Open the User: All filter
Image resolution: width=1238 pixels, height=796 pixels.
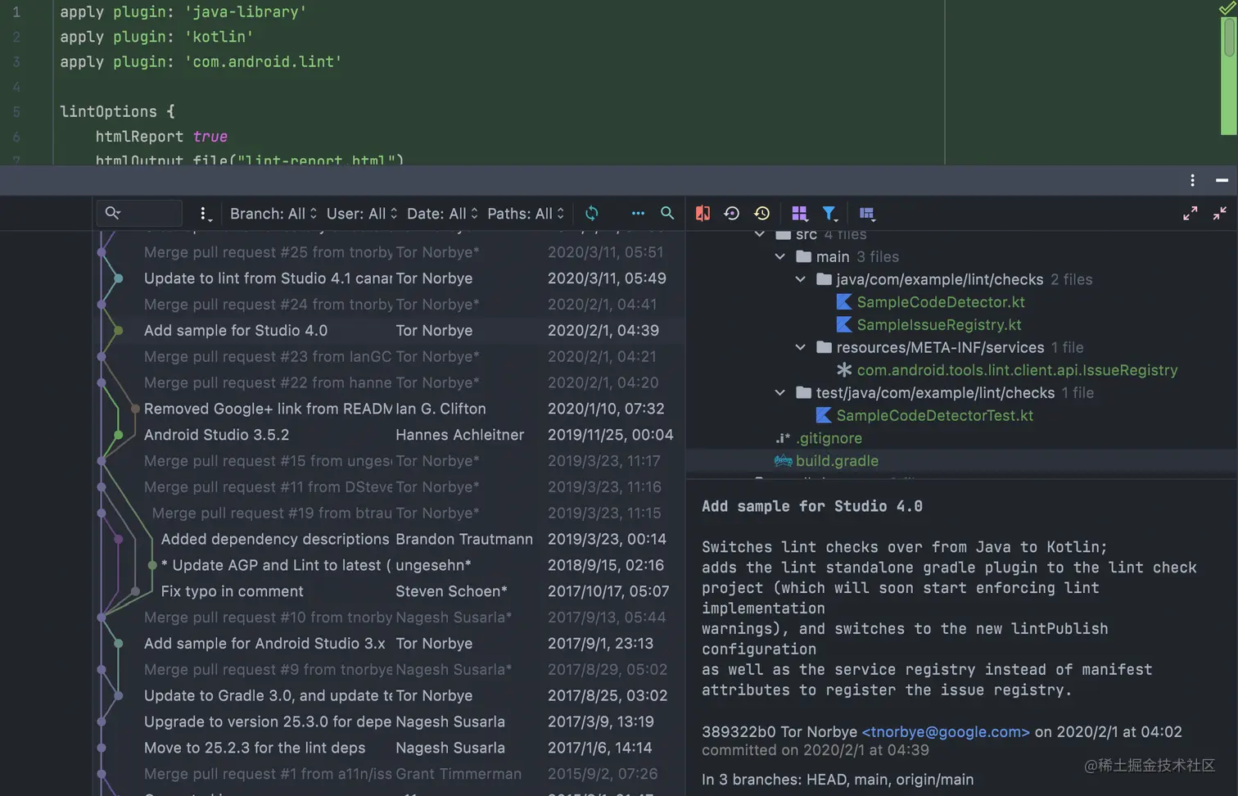pyautogui.click(x=360, y=213)
